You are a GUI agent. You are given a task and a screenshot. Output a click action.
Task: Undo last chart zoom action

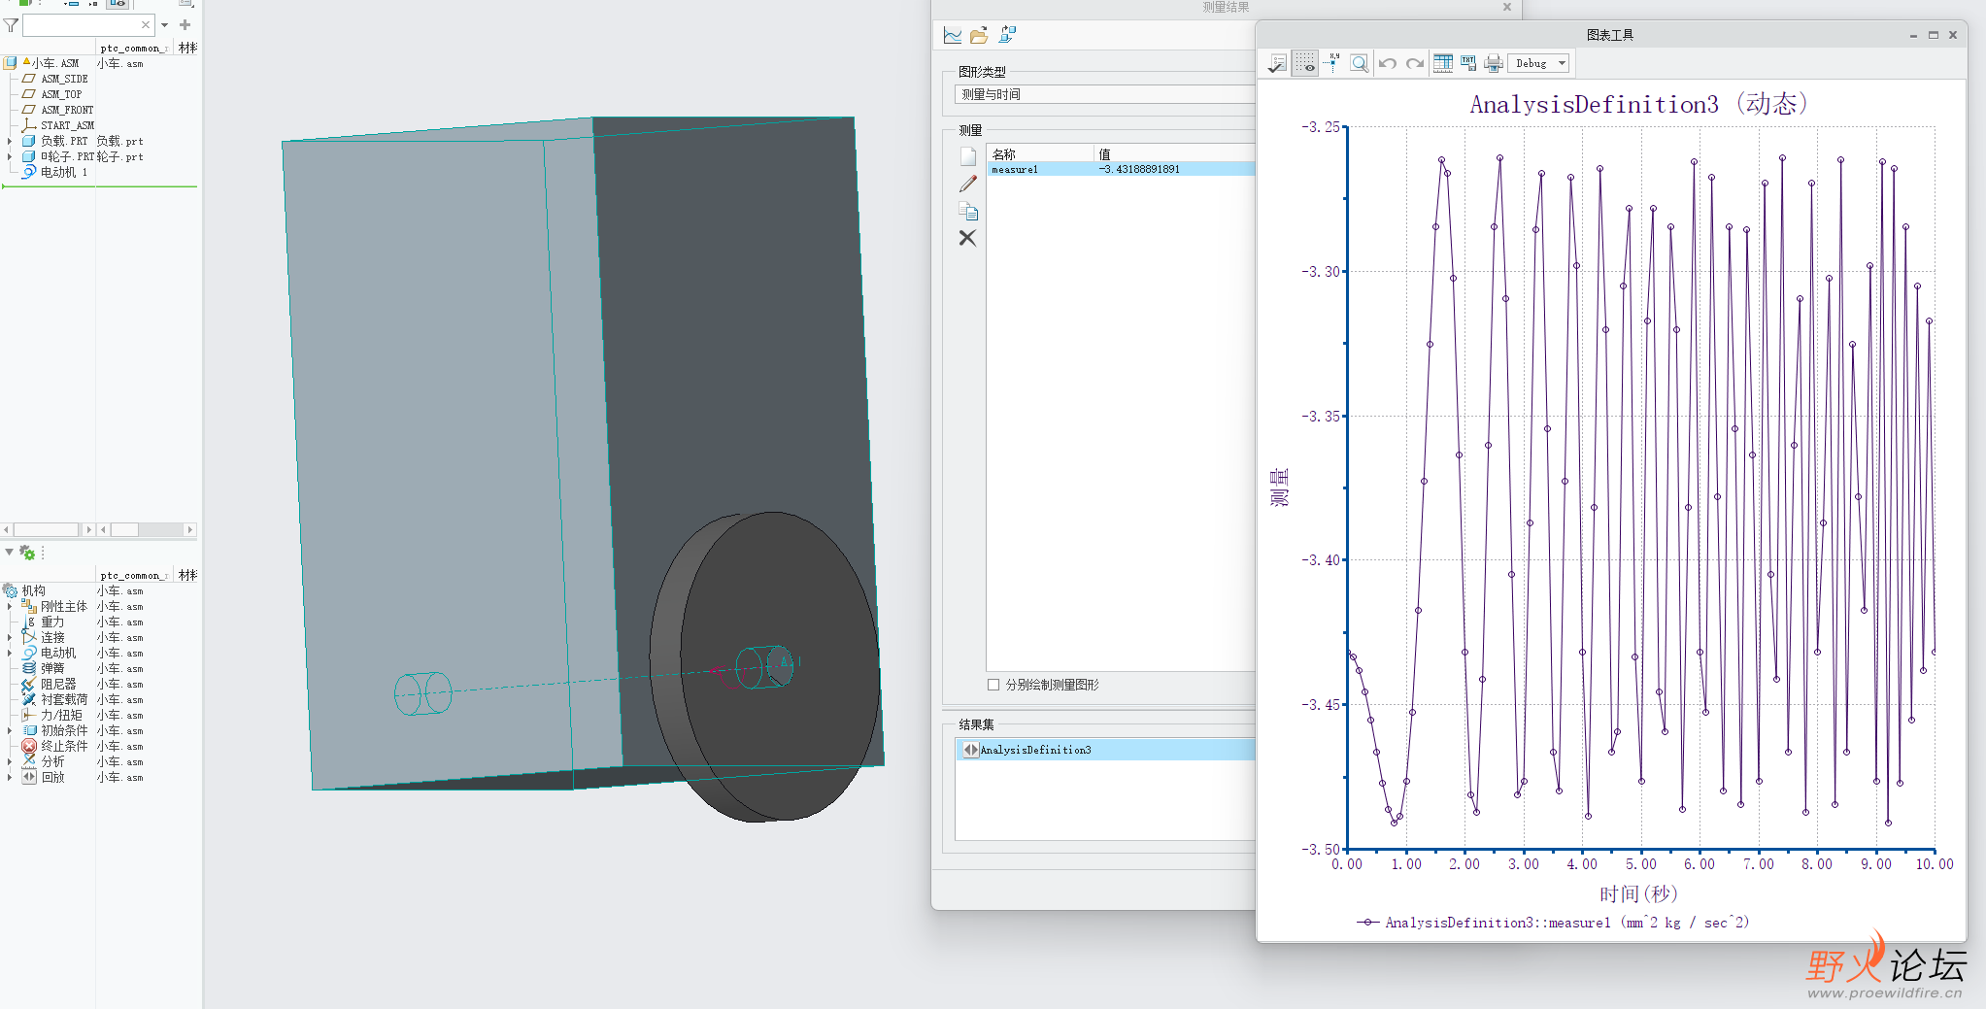click(1388, 64)
